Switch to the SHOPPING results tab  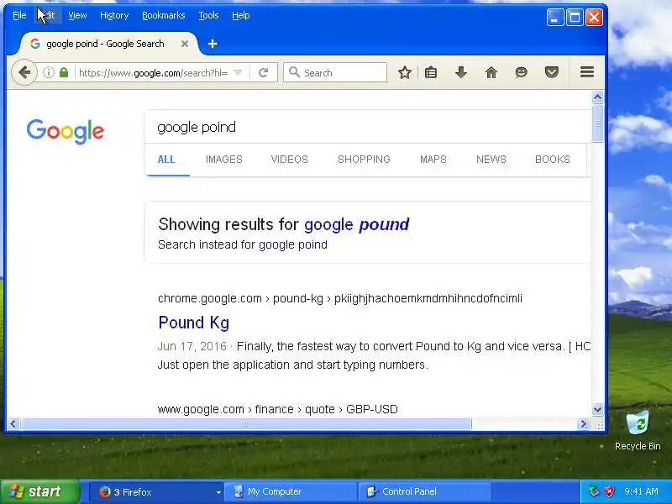click(x=364, y=160)
